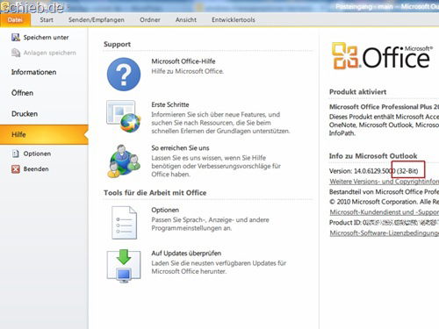
Task: Click the Produkt aktiviert heading
Action: click(357, 92)
